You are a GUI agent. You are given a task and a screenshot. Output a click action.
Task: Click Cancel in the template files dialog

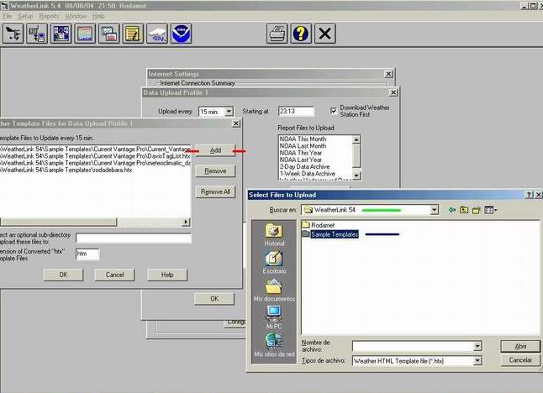tap(114, 275)
